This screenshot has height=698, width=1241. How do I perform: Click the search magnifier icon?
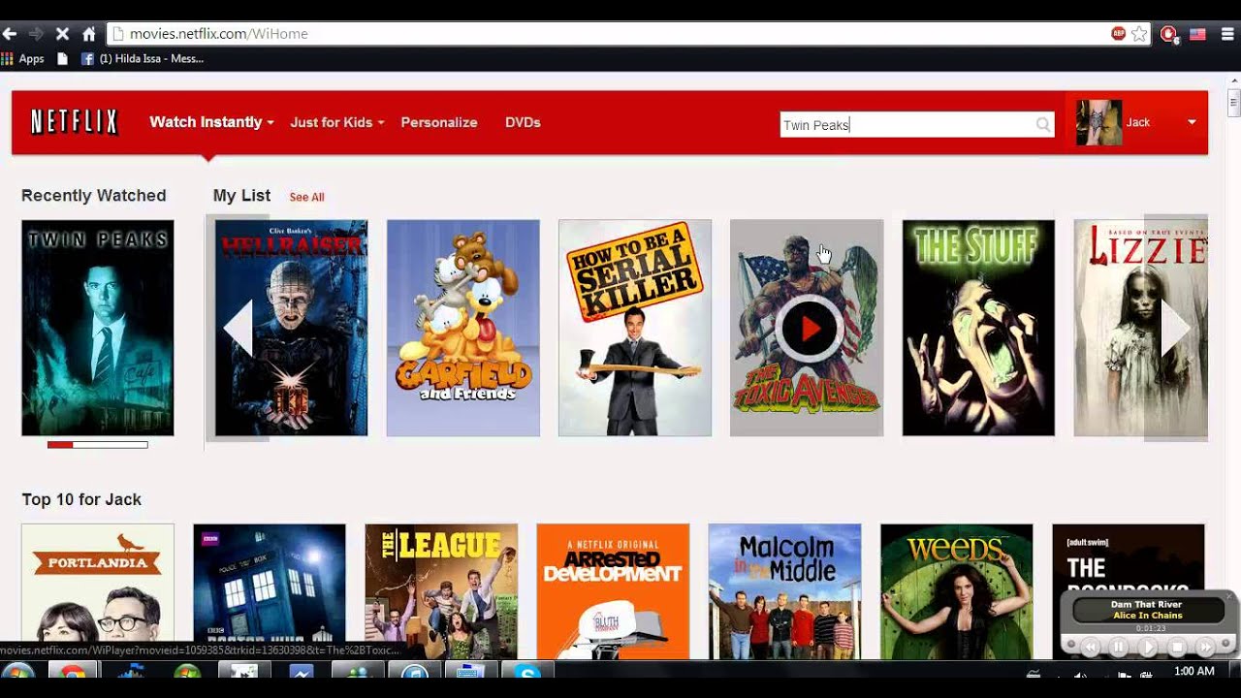coord(1043,124)
